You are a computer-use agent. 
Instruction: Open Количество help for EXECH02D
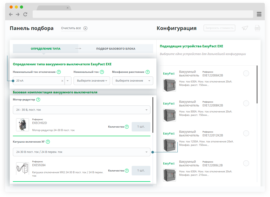[x=127, y=127]
